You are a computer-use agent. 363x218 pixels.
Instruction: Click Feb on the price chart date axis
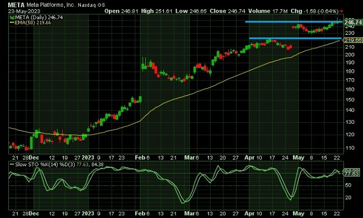[x=140, y=158]
